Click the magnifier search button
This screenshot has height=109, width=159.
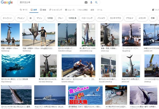click(x=96, y=2)
